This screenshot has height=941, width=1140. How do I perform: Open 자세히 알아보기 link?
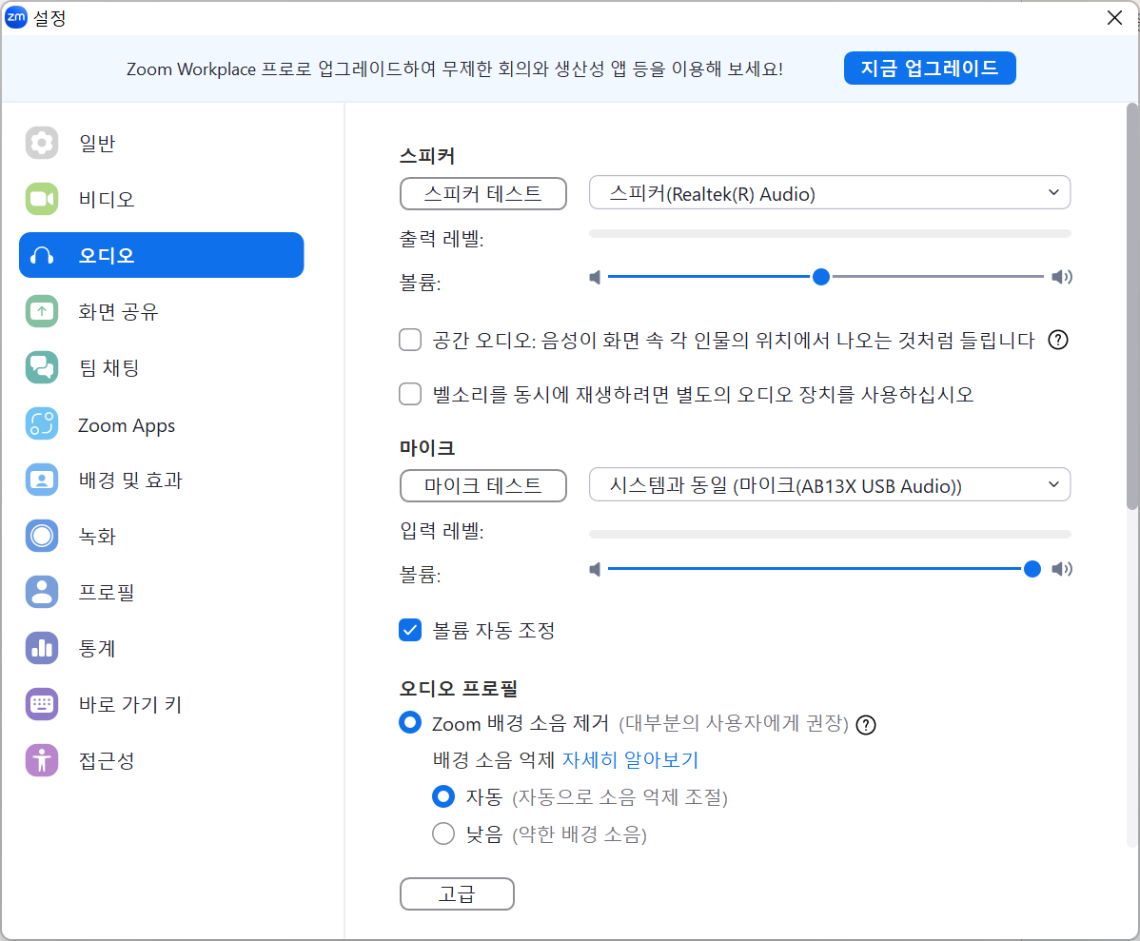(x=630, y=760)
